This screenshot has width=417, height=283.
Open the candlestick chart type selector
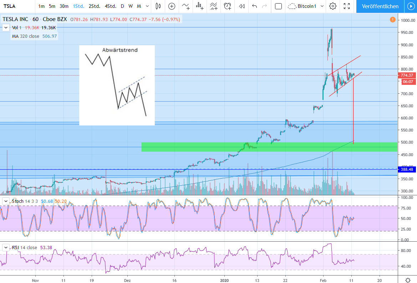click(x=158, y=6)
